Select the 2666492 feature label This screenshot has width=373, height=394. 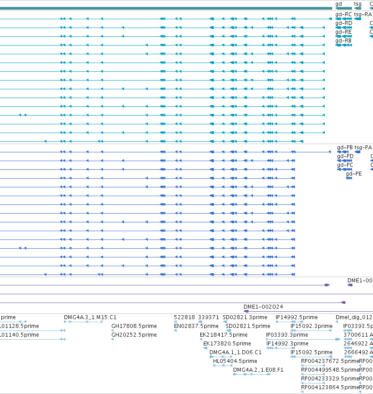pos(356,352)
